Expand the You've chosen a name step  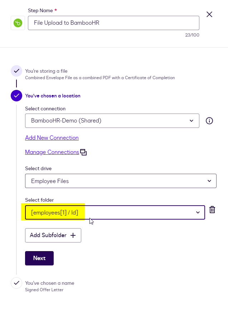tap(50, 283)
